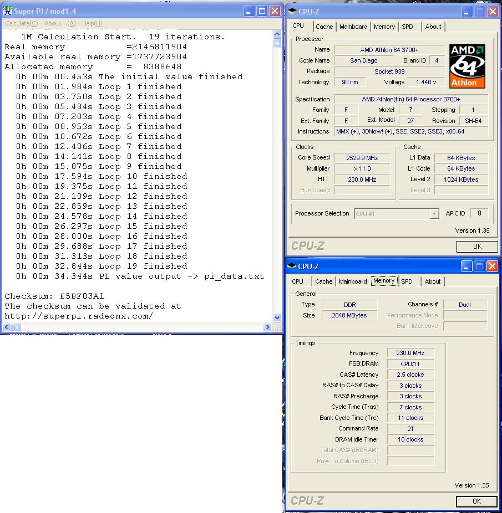Click Revision value 'SH-E4'
Screen dimensions: 502x513
[x=474, y=121]
